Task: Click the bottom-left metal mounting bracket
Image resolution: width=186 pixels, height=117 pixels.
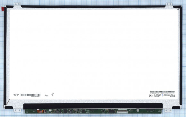Action: pos(17,111)
